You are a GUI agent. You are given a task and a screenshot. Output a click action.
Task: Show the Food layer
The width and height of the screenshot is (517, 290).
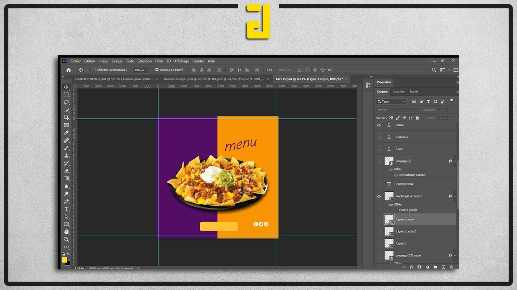(x=379, y=149)
